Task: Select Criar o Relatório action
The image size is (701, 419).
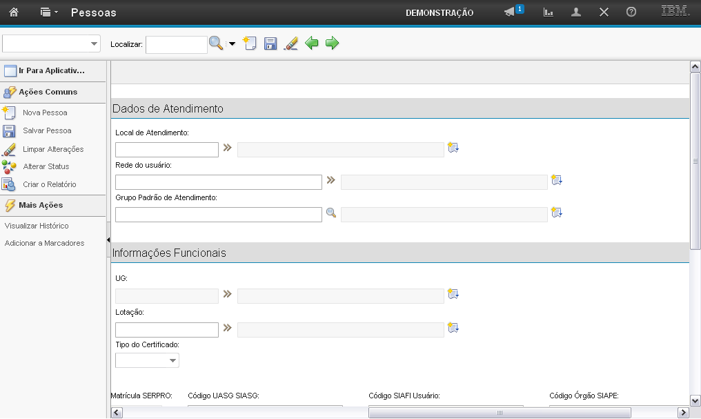Action: click(x=49, y=184)
